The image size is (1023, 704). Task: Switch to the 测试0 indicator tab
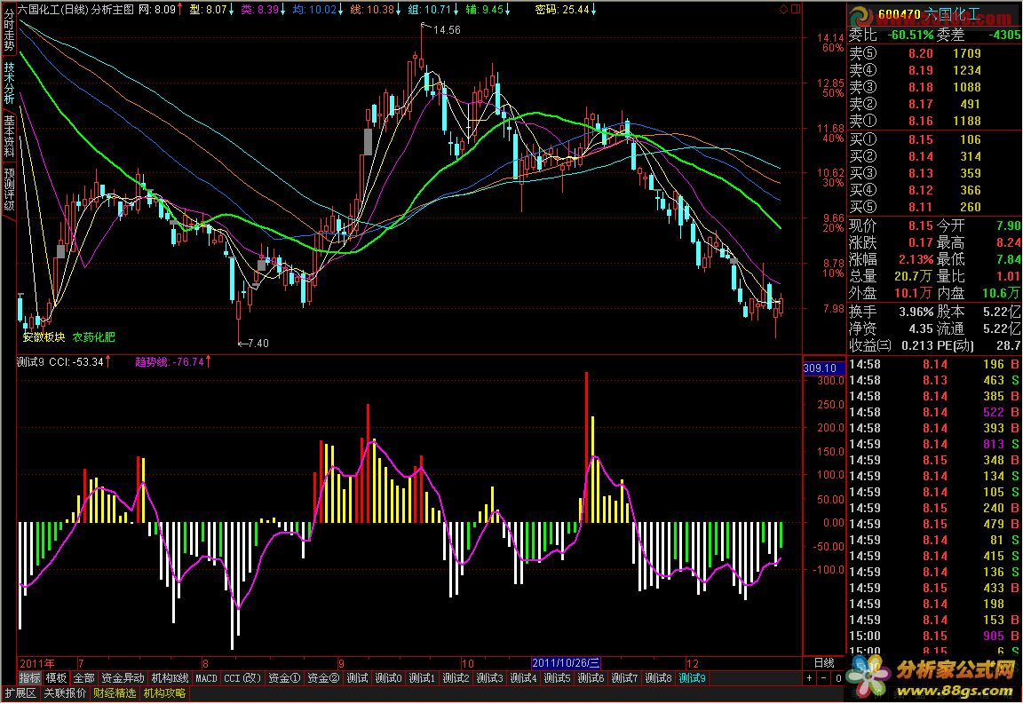pyautogui.click(x=388, y=678)
